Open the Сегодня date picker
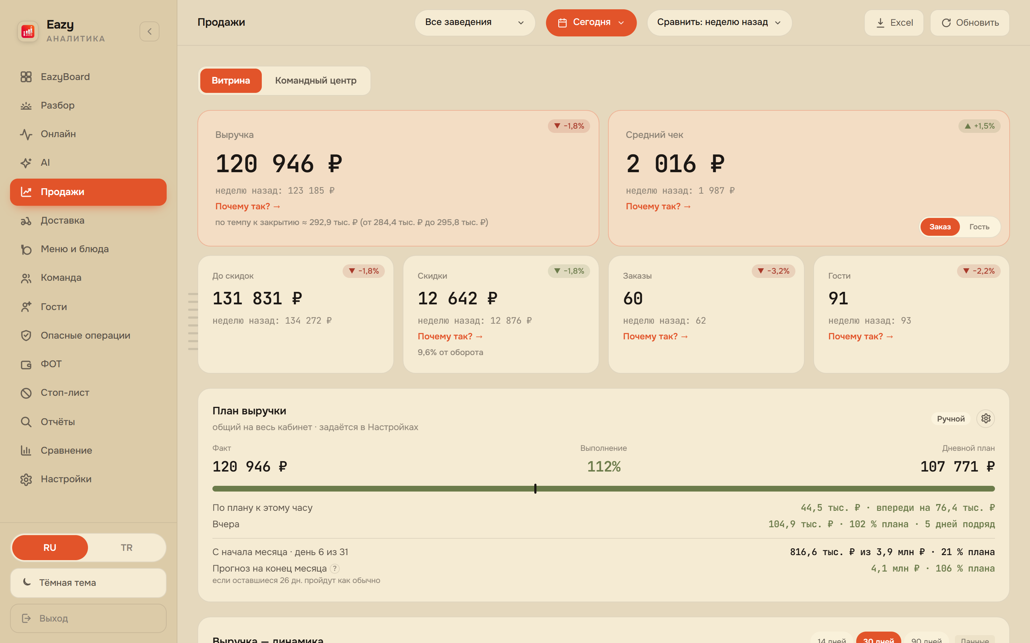The image size is (1030, 643). 591,23
